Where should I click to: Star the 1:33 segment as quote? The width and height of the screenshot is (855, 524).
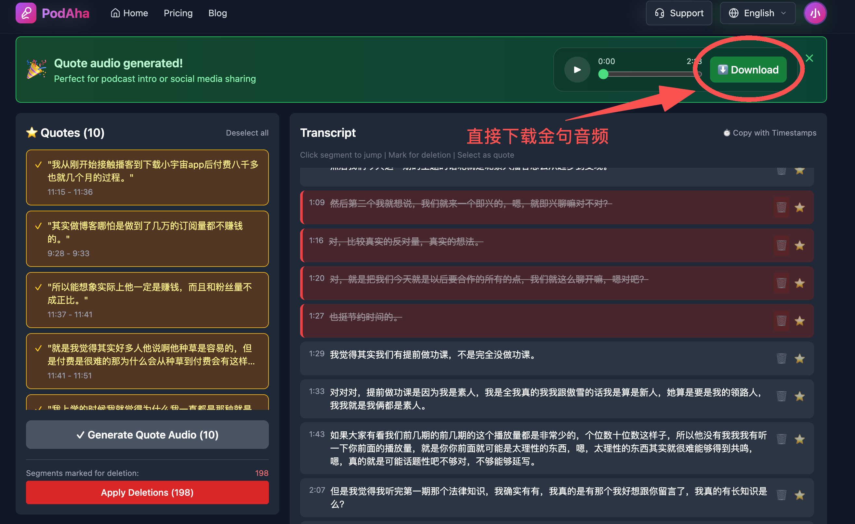pyautogui.click(x=799, y=396)
